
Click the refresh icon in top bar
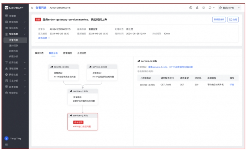point(210,8)
